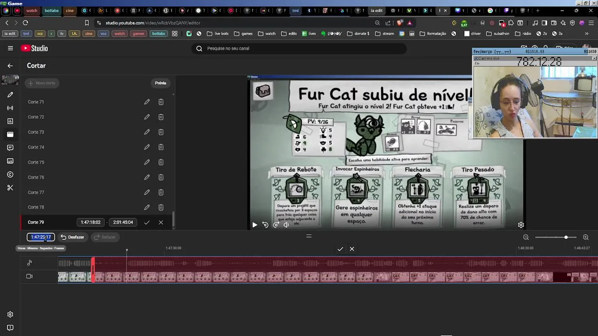
Task: Open the Details pencil in the sidebar
Action: pyautogui.click(x=10, y=95)
